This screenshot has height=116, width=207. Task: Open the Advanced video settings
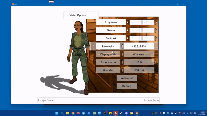pyautogui.click(x=127, y=78)
